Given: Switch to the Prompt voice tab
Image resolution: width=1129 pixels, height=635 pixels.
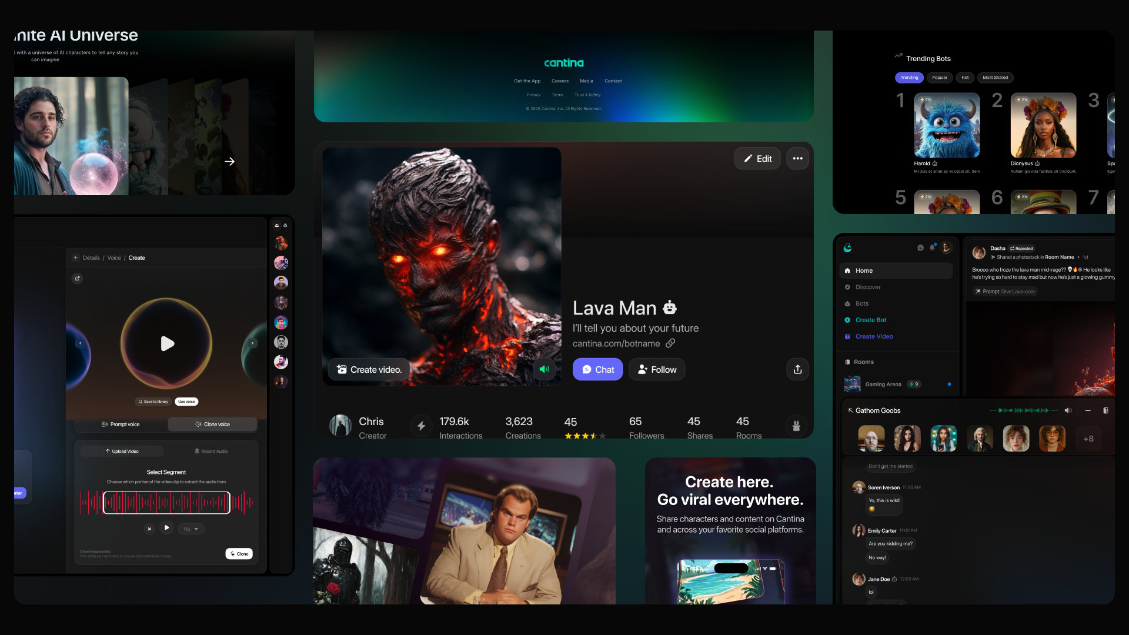Looking at the screenshot, I should pyautogui.click(x=121, y=424).
